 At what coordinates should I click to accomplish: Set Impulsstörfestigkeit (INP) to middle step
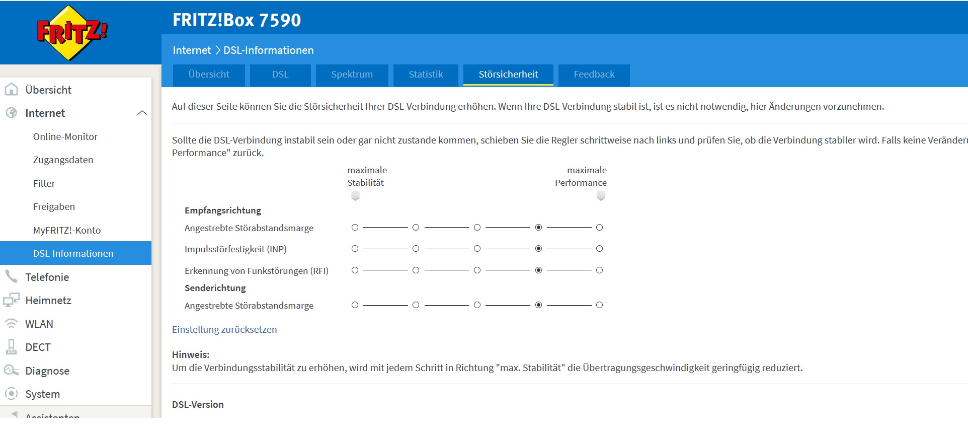coord(477,249)
